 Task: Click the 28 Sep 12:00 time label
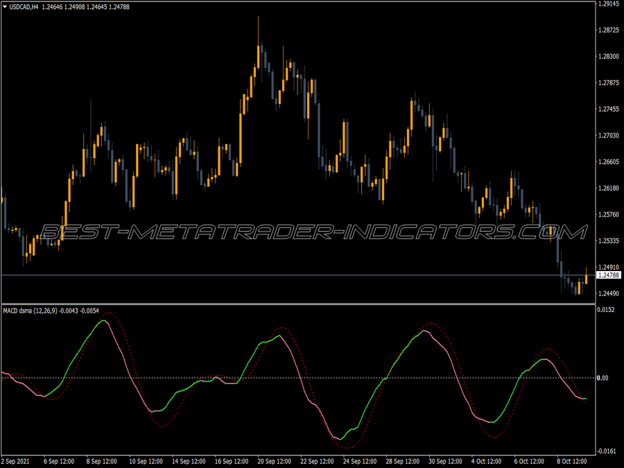click(402, 461)
